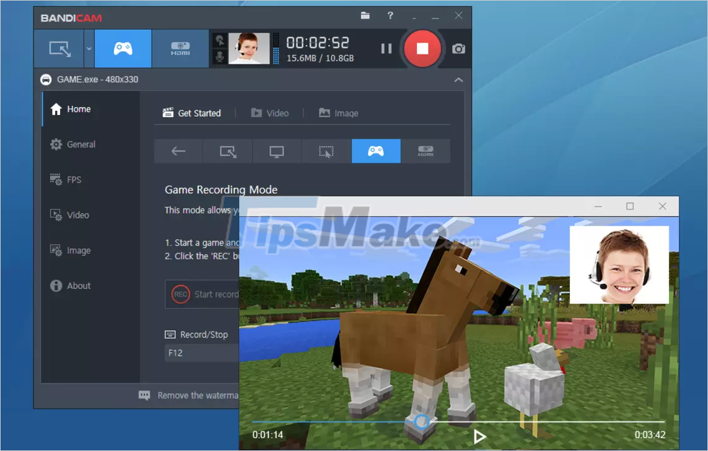Select the Game Recording mode gamepad icon
The width and height of the screenshot is (708, 451).
click(x=123, y=48)
